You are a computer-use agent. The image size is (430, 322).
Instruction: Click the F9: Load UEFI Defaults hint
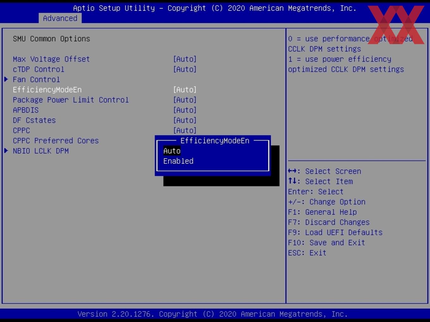[x=335, y=232]
